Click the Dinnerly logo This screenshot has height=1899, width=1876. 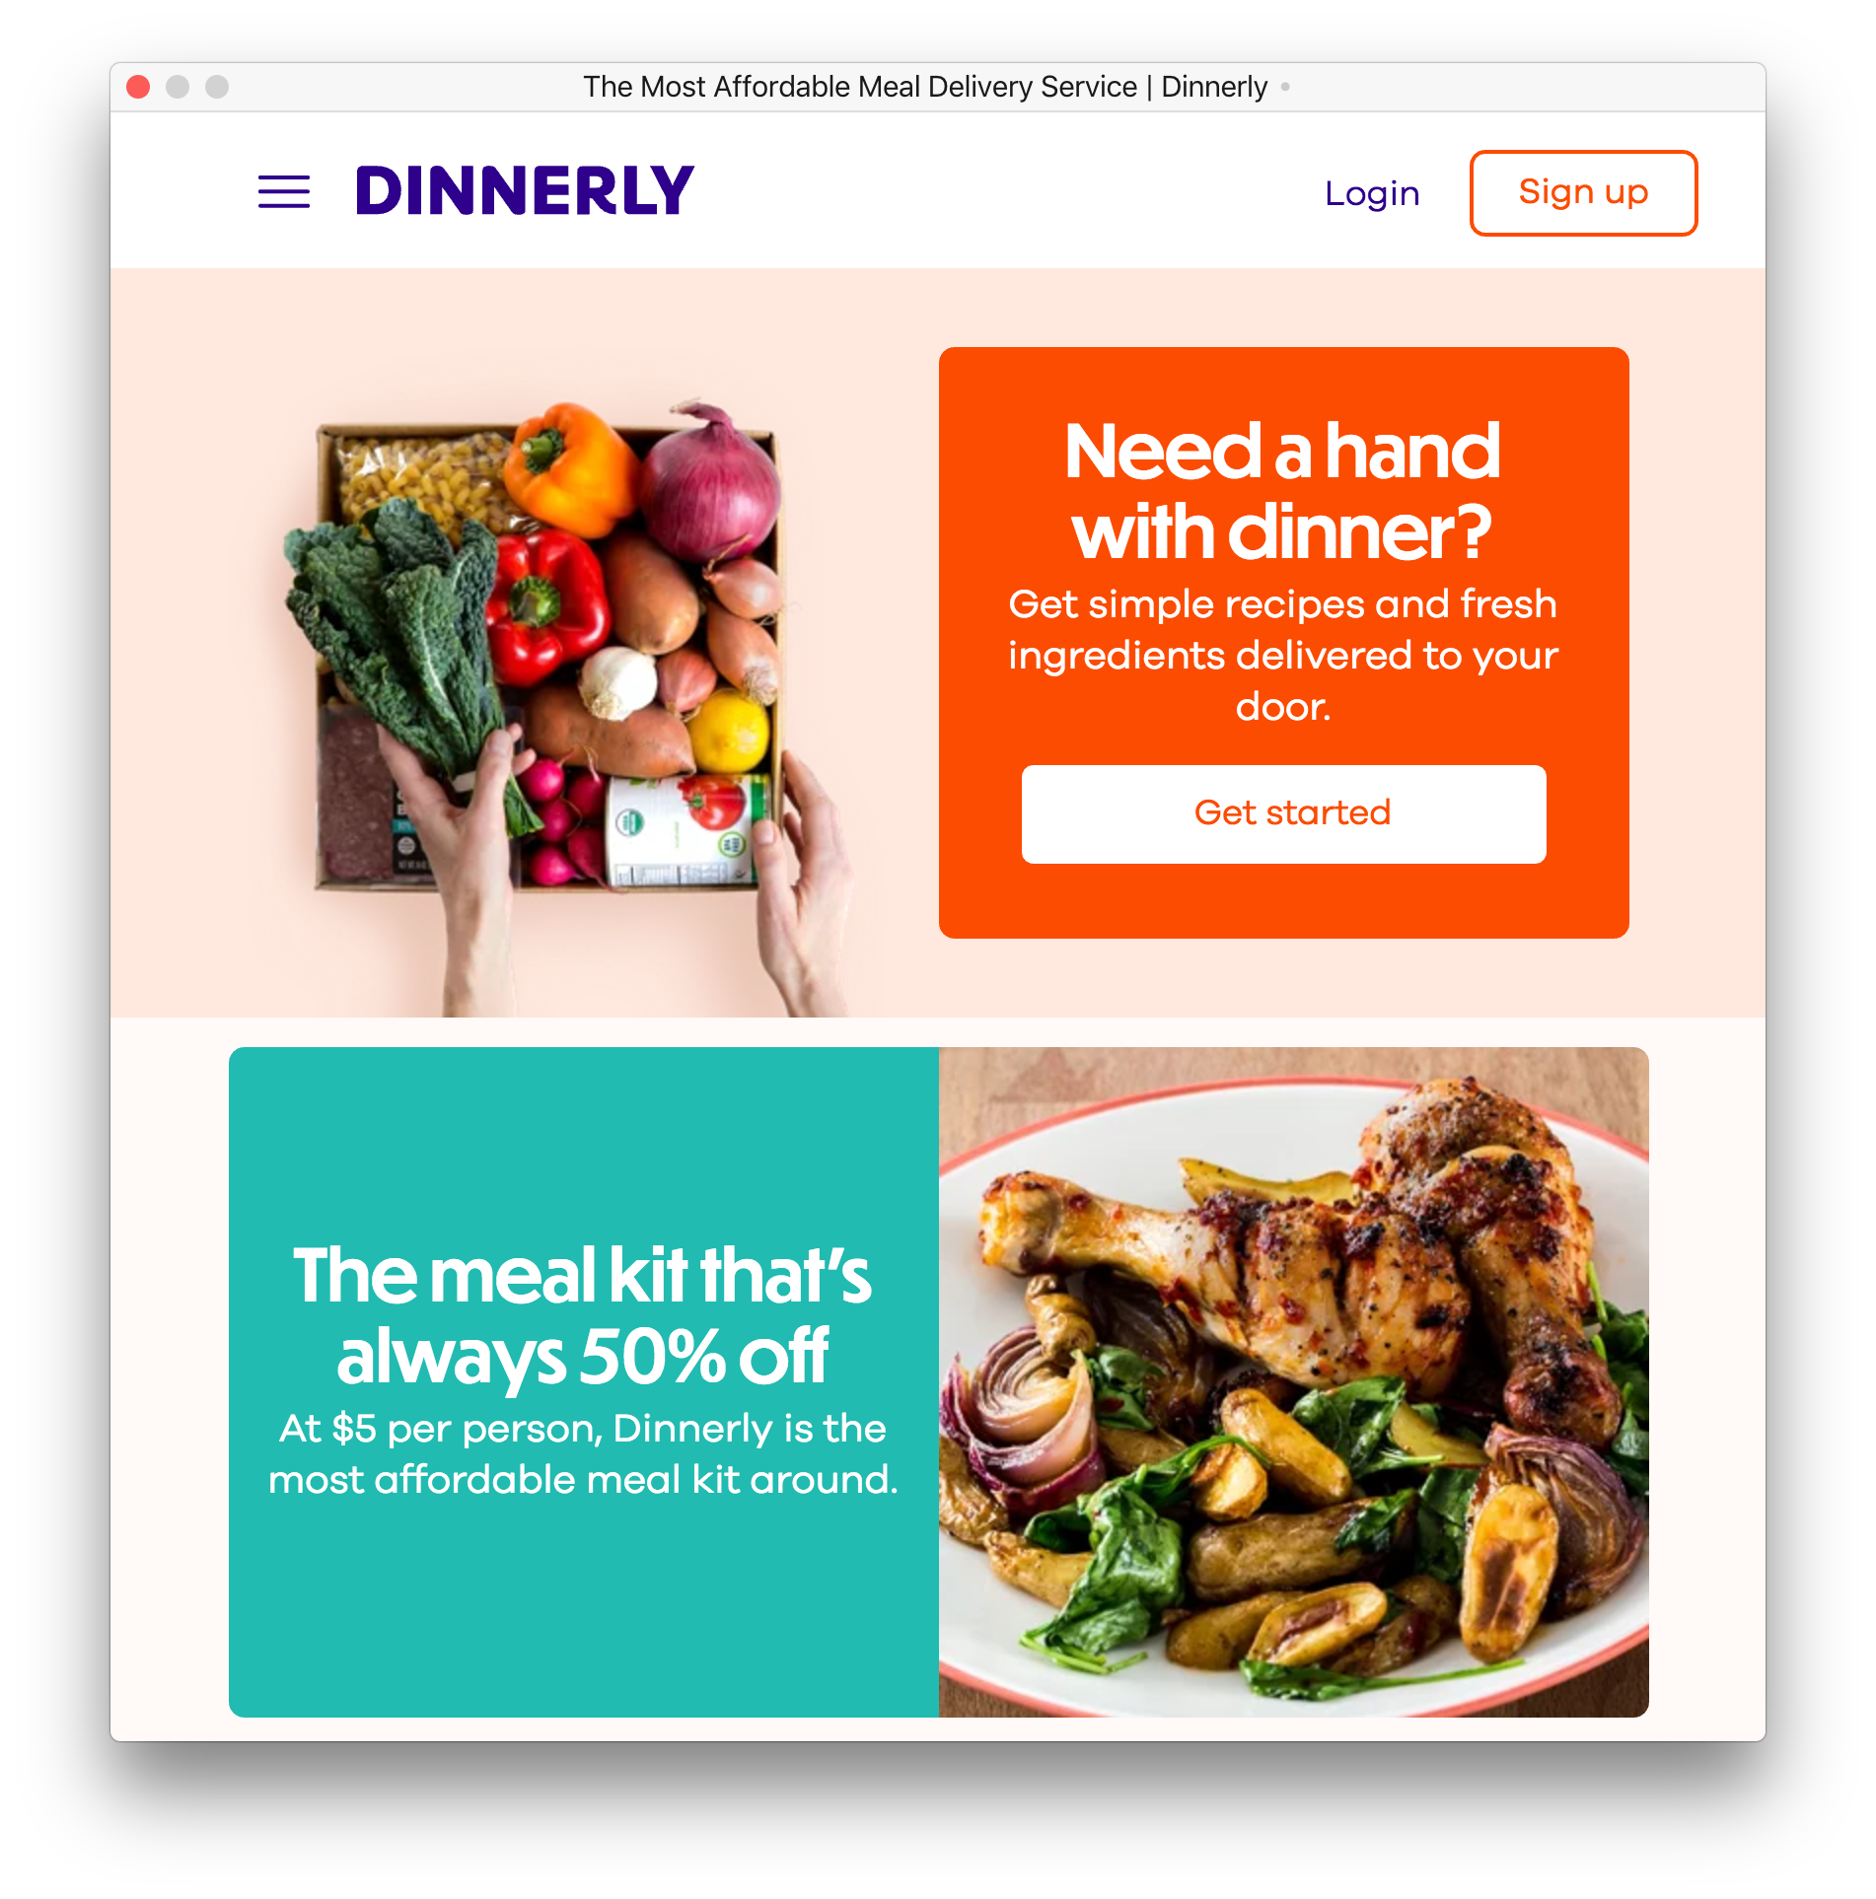(525, 191)
